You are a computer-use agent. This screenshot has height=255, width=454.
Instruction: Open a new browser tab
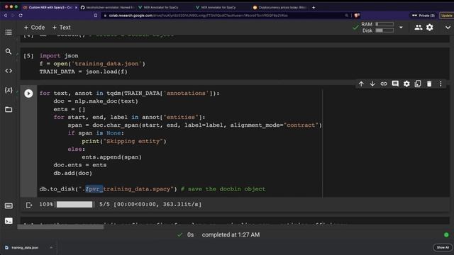click(314, 7)
